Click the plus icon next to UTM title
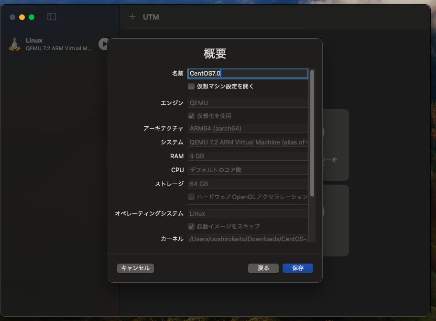Image resolution: width=436 pixels, height=321 pixels. point(132,17)
